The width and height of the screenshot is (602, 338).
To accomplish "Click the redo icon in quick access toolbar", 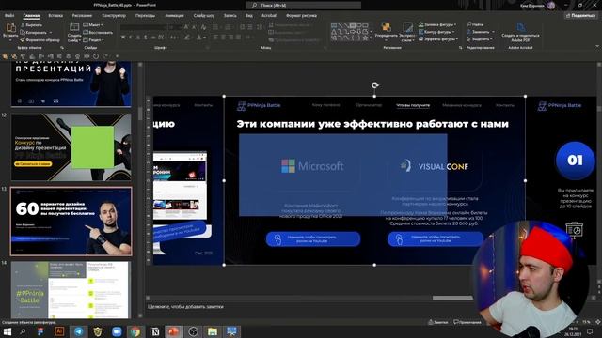I will click(x=104, y=56).
